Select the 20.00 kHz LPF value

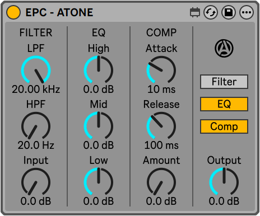pos(36,89)
